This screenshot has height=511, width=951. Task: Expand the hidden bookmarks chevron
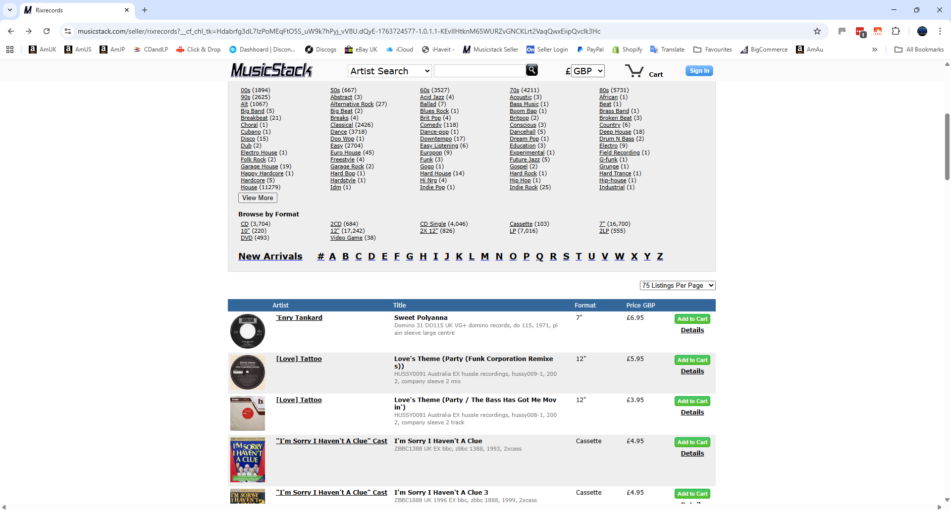(874, 50)
